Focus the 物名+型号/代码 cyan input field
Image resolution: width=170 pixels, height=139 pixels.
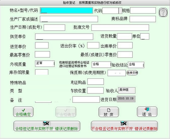66,10
